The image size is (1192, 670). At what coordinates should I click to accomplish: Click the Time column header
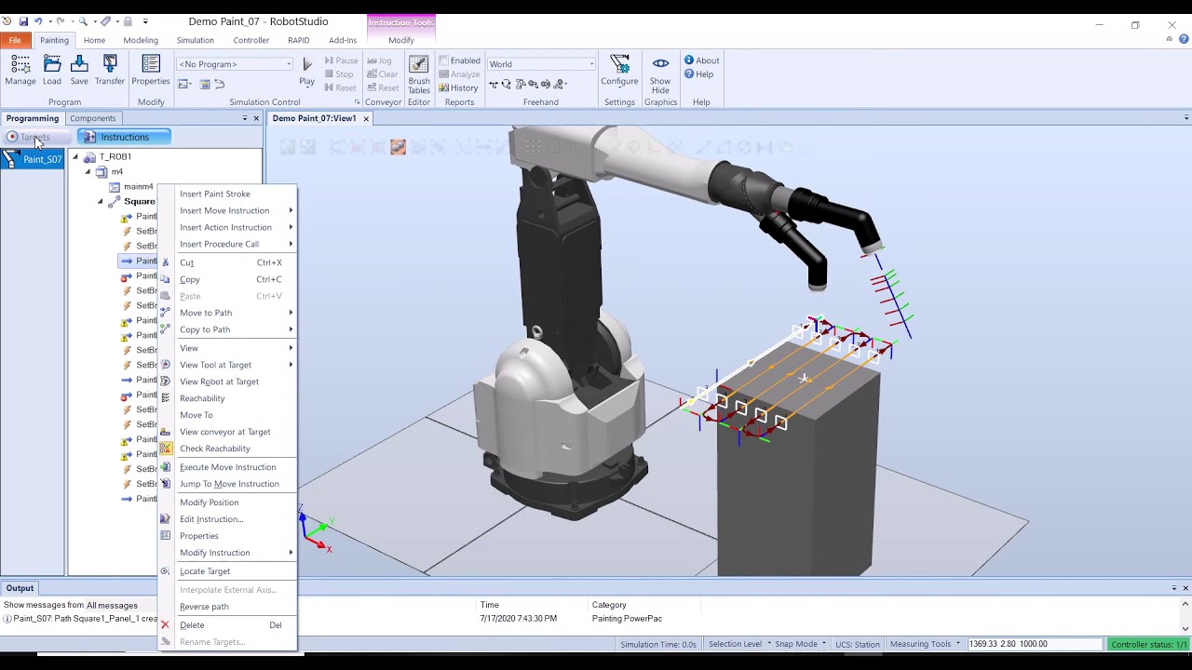(x=489, y=605)
